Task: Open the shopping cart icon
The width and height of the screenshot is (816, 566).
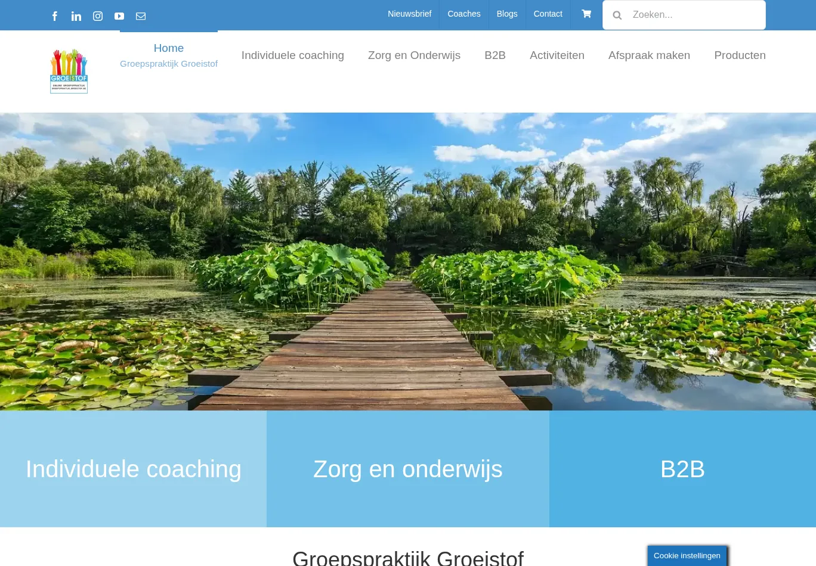Action: coord(586,14)
